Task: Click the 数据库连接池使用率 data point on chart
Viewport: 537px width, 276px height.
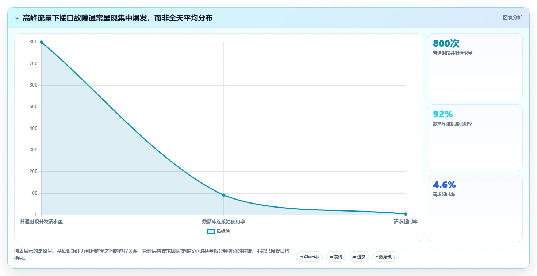Action: 223,195
